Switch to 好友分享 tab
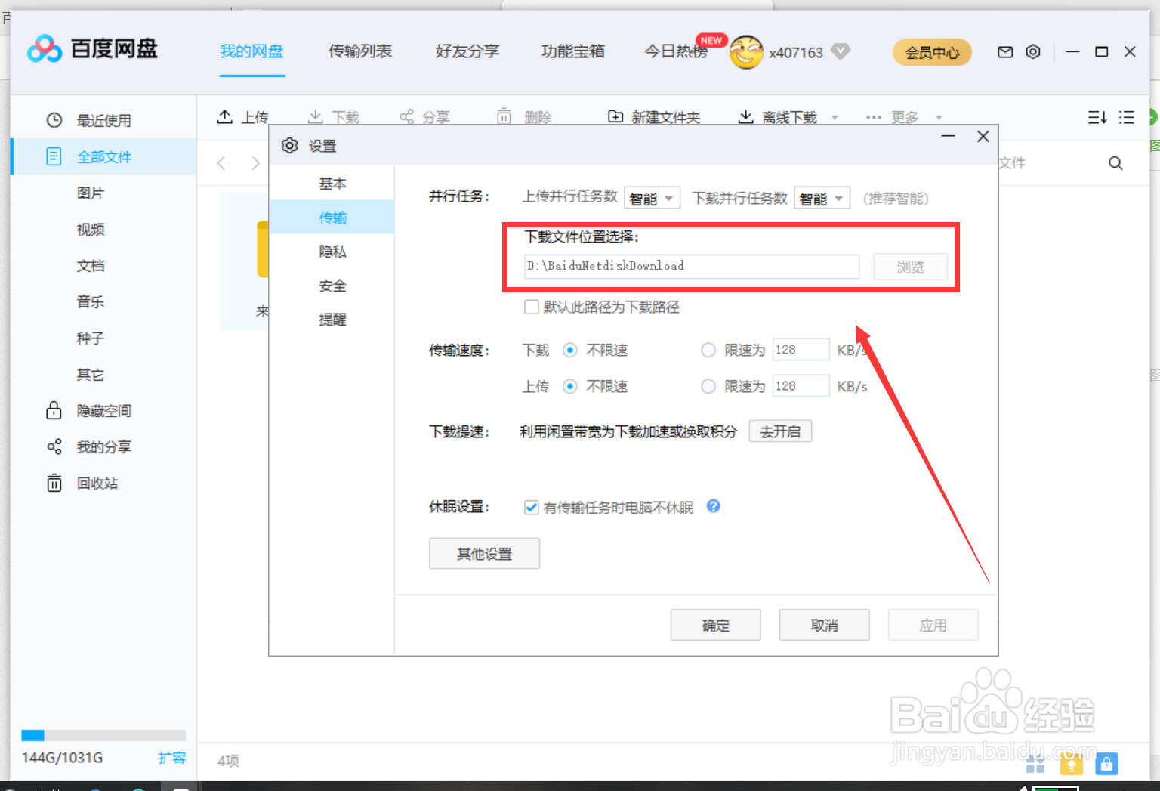Screen dimensions: 1160x791 click(x=467, y=51)
